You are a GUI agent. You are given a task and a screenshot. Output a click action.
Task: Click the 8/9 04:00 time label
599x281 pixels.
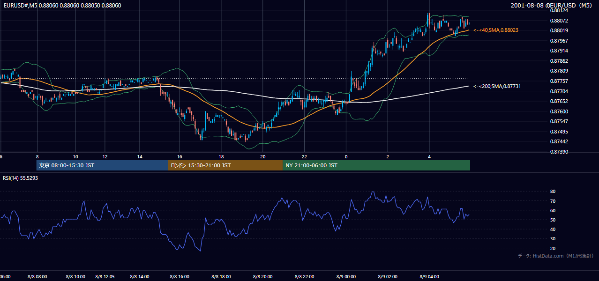coord(429,276)
